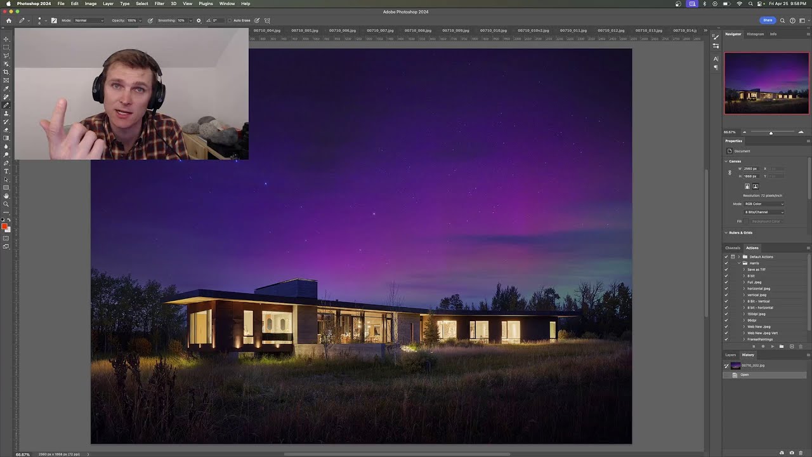Viewport: 812px width, 457px height.
Task: Toggle checkmark for Save as Tiff action
Action: click(726, 269)
